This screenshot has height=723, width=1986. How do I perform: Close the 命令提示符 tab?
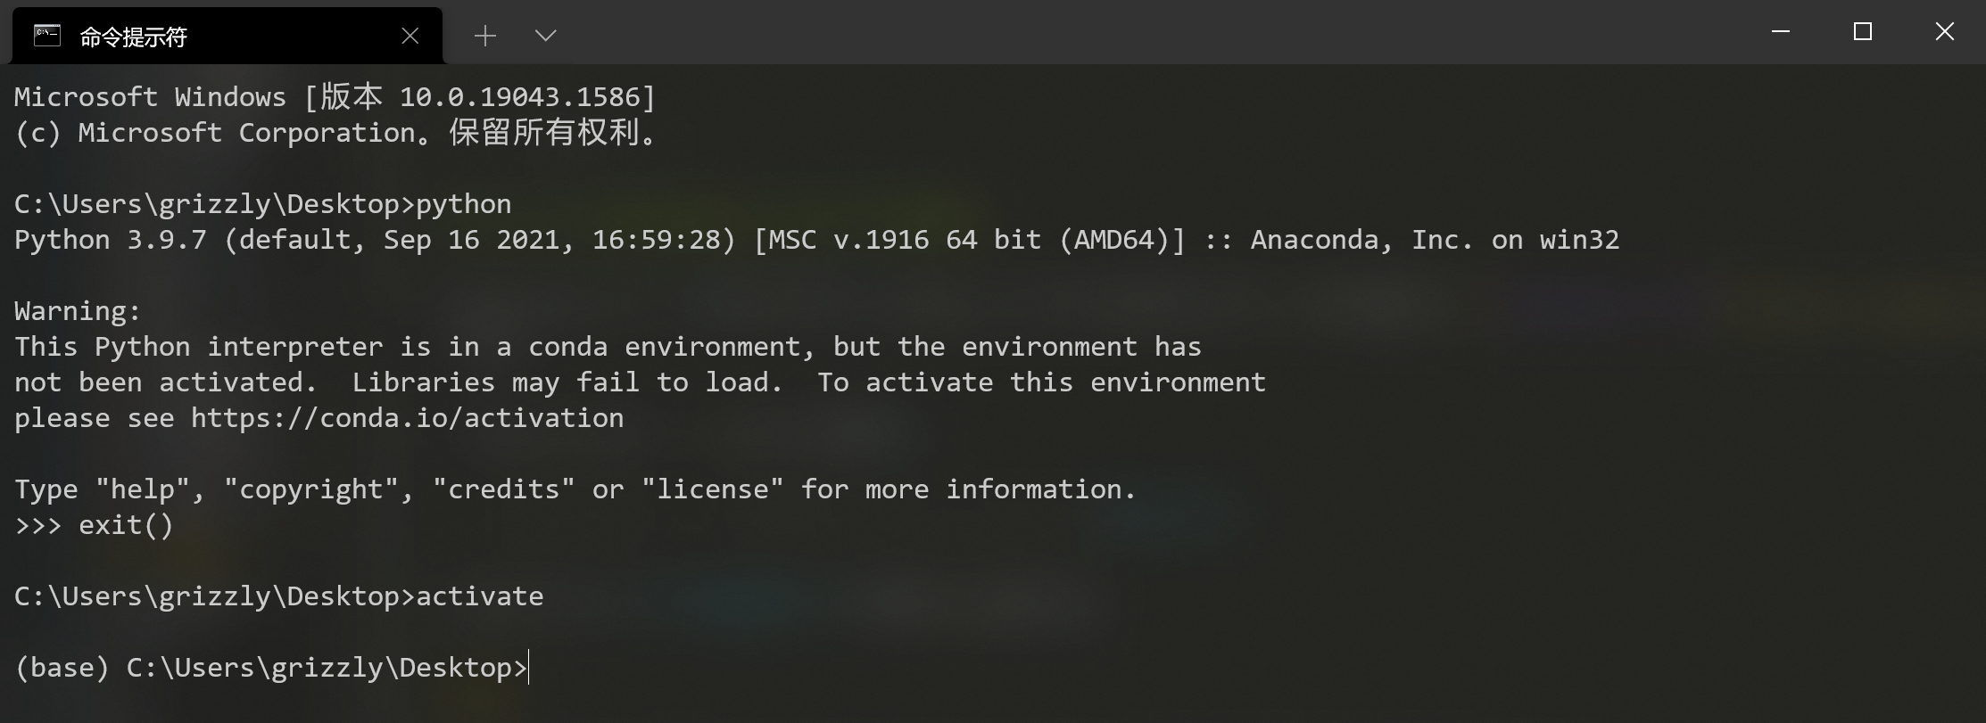point(410,36)
